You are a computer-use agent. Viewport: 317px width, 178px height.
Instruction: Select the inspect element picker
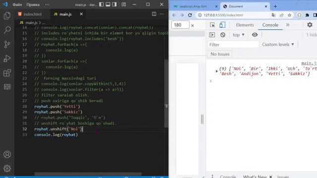[212, 25]
